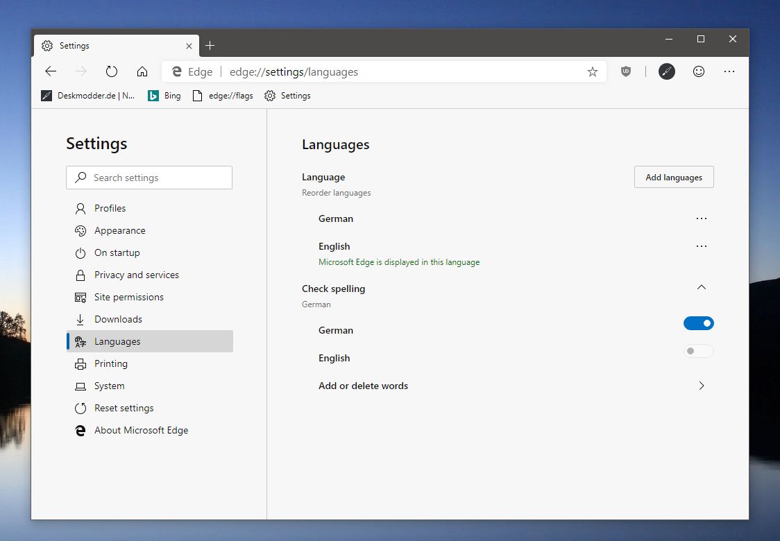Open Appearance settings section
Viewport: 780px width, 541px height.
(150, 231)
